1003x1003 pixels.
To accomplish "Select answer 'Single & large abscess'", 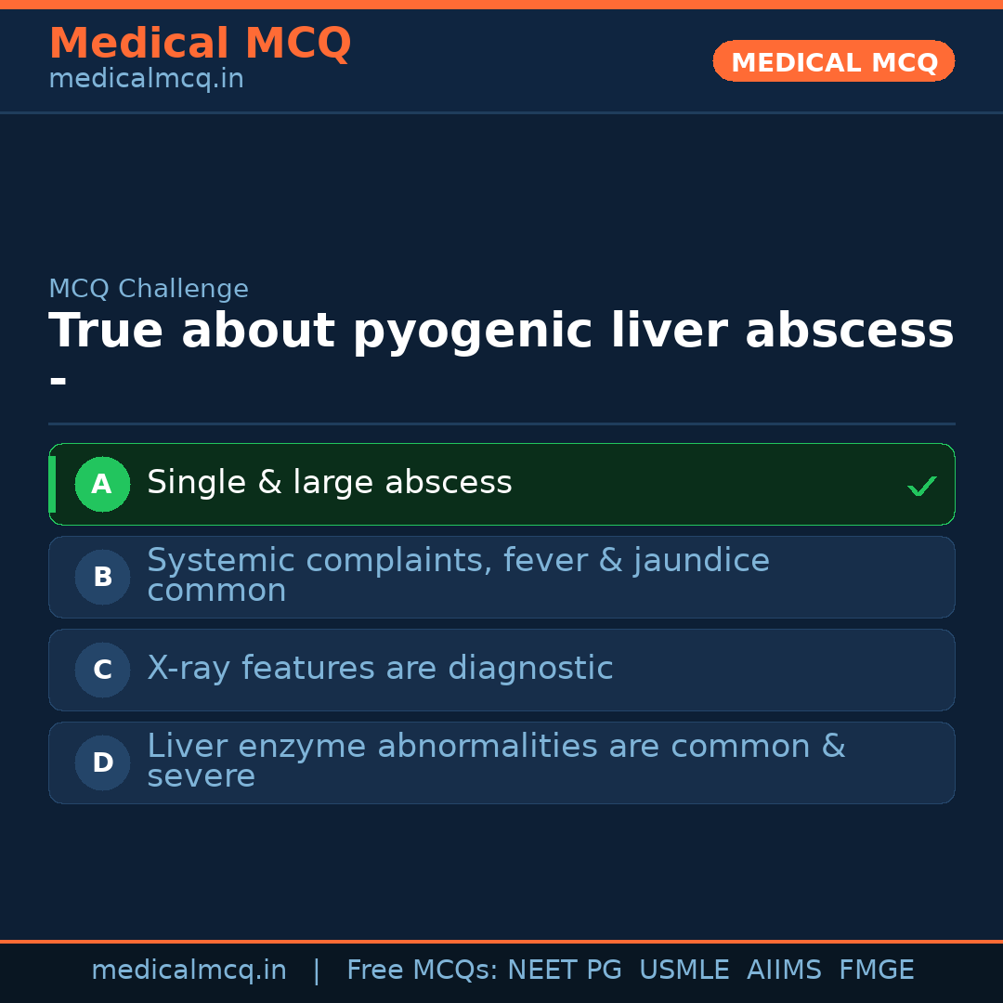I will pyautogui.click(x=330, y=483).
